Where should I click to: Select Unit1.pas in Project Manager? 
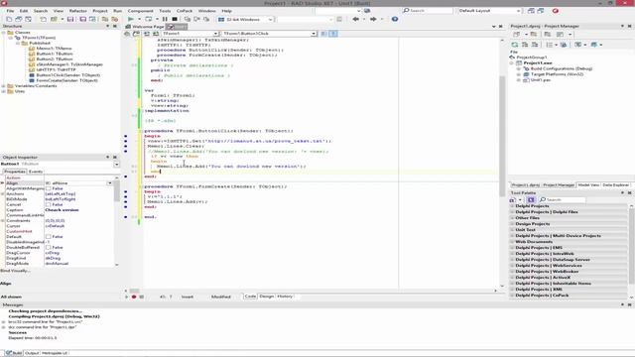pos(541,80)
